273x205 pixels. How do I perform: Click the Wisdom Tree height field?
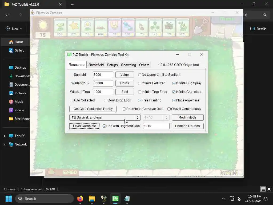[103, 92]
